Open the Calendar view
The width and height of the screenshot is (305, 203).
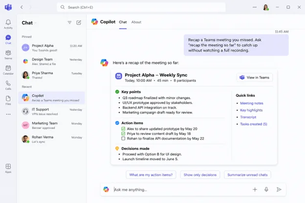[x=8, y=70]
